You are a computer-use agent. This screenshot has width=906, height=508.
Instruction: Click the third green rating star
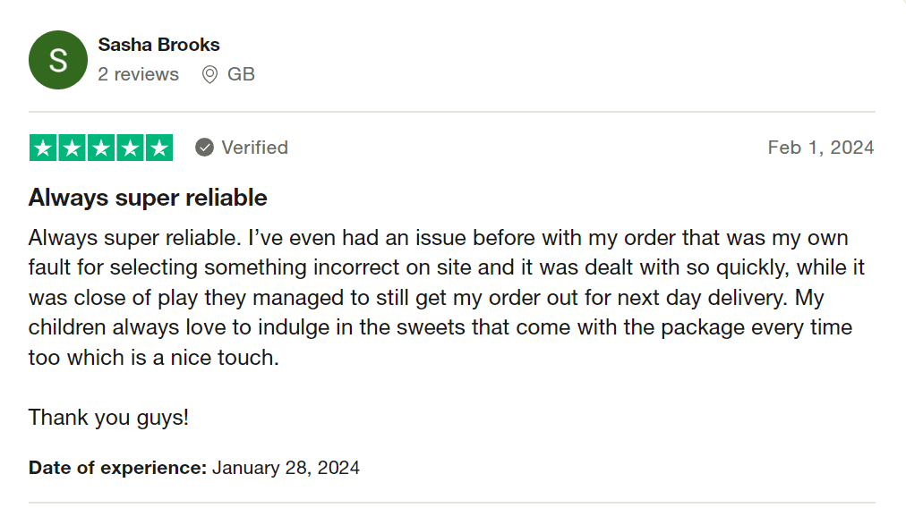(100, 148)
